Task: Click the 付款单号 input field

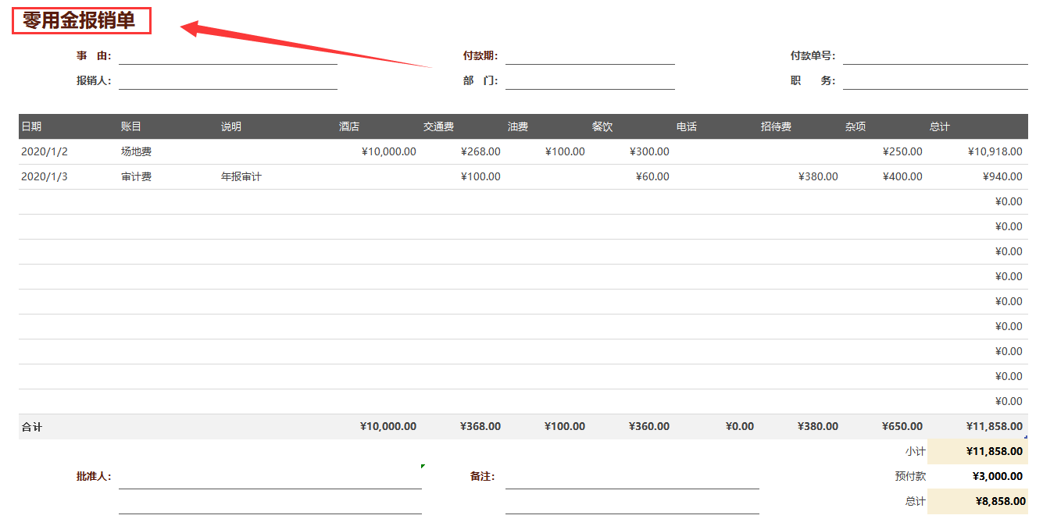Action: point(935,55)
